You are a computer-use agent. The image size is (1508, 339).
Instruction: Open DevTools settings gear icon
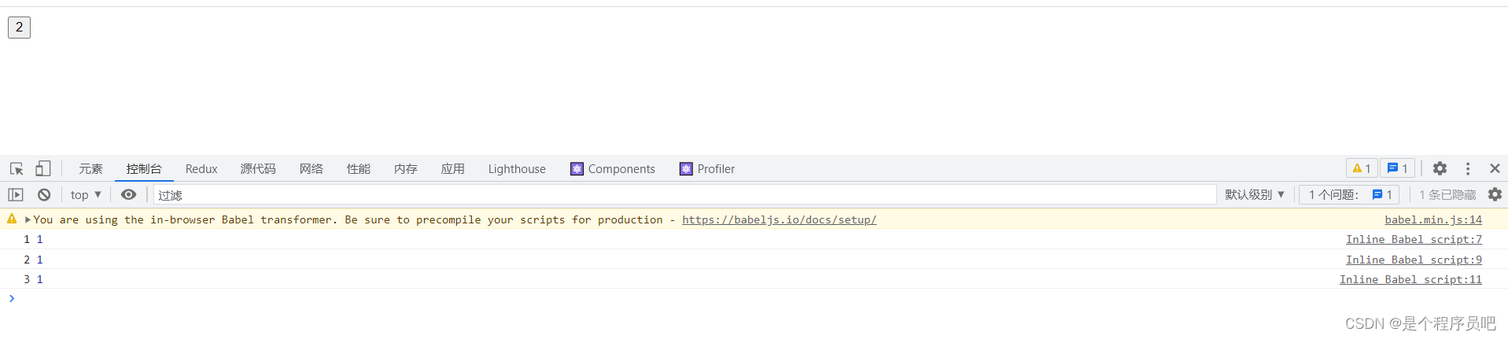pyautogui.click(x=1440, y=168)
